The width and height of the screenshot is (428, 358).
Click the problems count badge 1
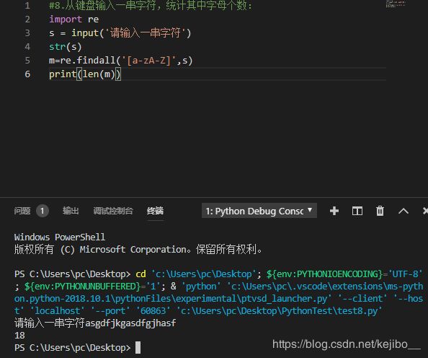pos(43,211)
